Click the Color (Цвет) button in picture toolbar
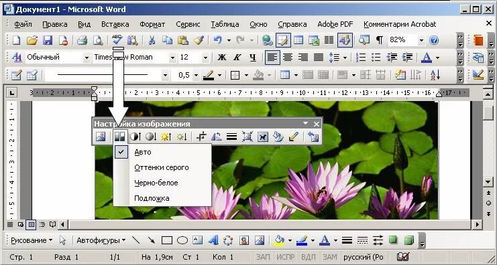 click(x=120, y=137)
